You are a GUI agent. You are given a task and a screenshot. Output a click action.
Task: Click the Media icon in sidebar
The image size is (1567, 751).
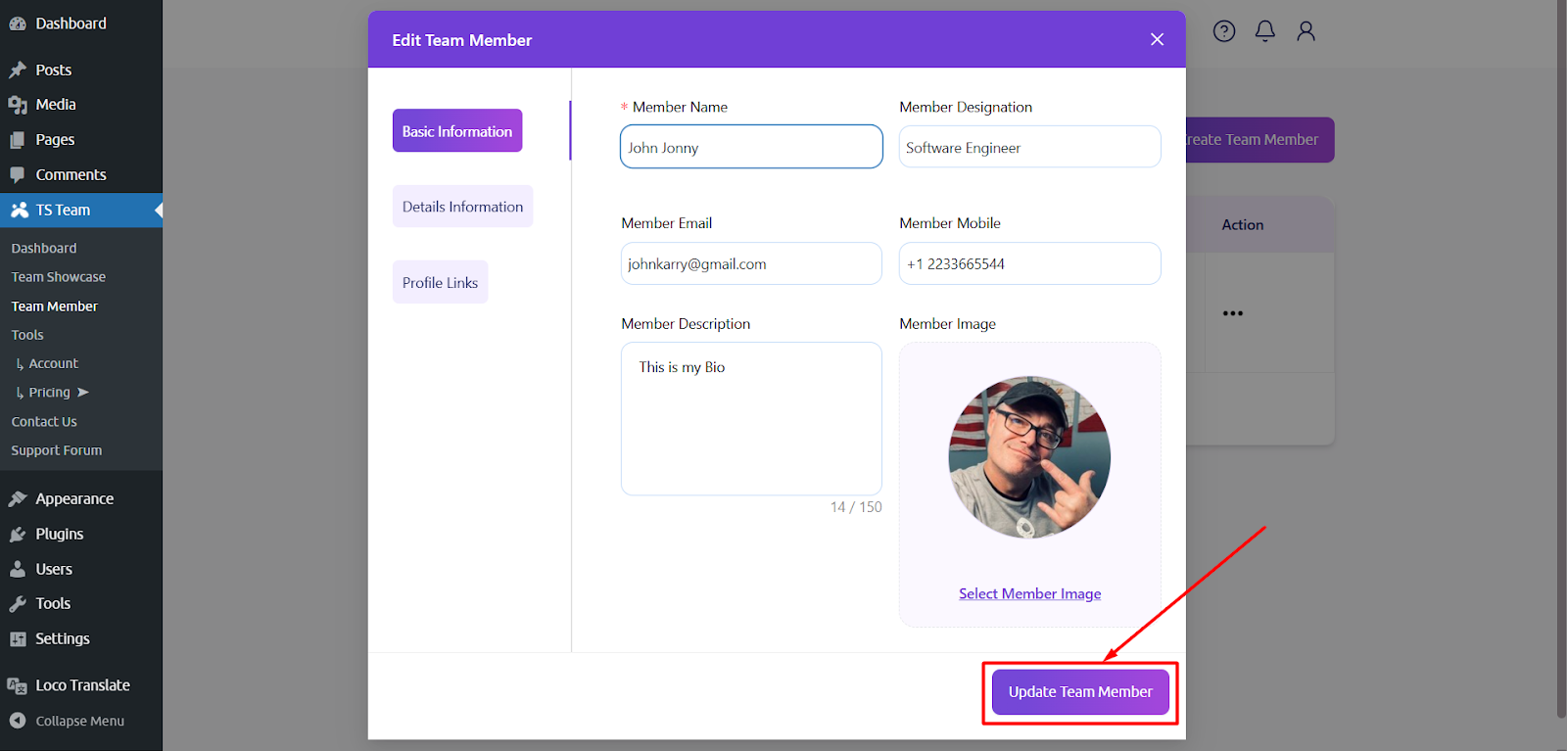point(18,105)
